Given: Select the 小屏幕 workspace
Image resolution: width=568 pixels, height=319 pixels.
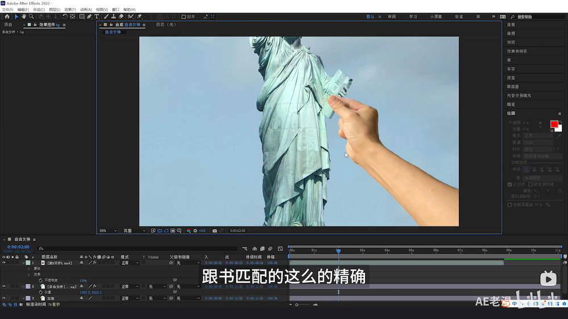Looking at the screenshot, I should tap(436, 16).
